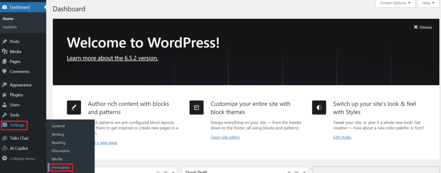Choose Reading in Settings submenu
The height and width of the screenshot is (173, 441).
(x=59, y=143)
